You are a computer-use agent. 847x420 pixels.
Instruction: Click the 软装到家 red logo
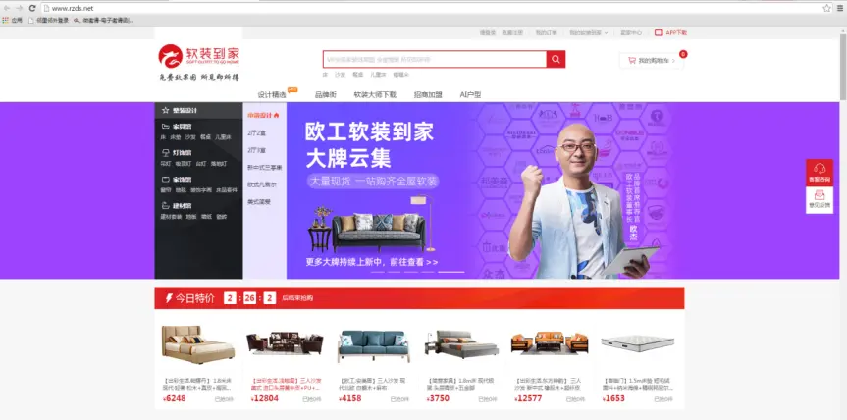tap(198, 55)
